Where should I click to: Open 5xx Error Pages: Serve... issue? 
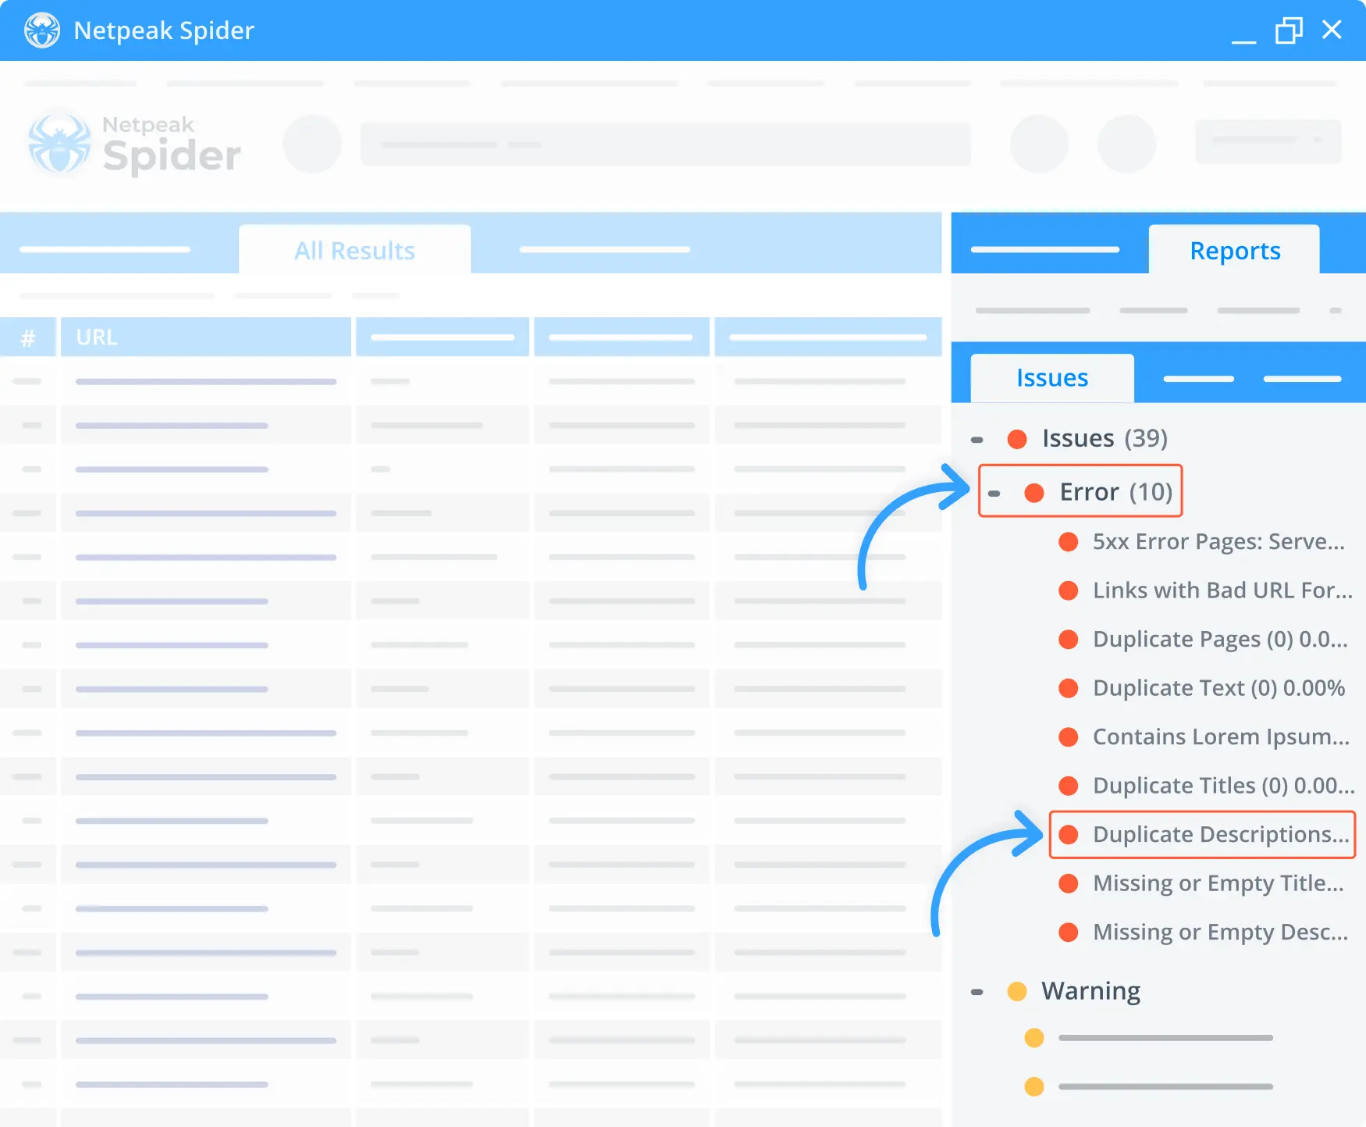coord(1218,541)
